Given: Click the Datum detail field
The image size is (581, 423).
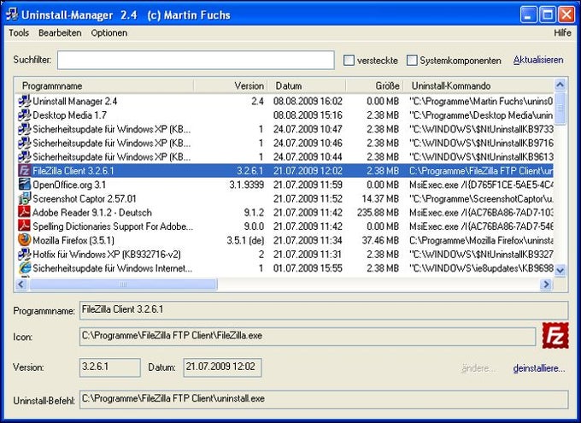Looking at the screenshot, I should click(x=222, y=367).
